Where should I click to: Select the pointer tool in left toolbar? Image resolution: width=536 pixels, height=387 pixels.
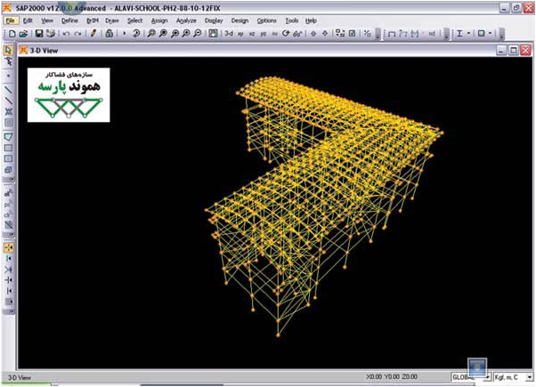click(x=8, y=51)
